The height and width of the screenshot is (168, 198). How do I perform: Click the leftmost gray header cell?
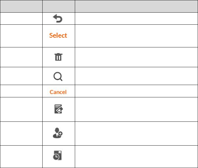pyautogui.click(x=21, y=6)
